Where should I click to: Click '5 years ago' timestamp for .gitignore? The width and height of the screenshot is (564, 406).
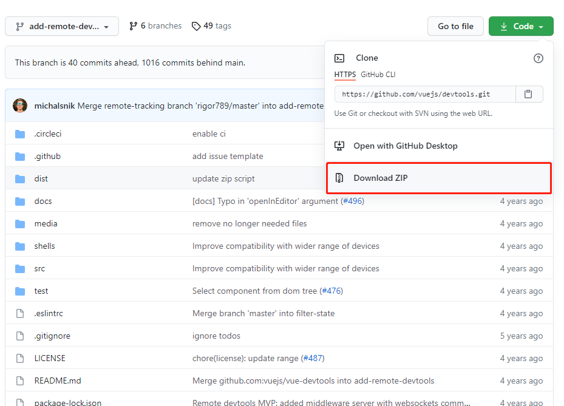click(x=521, y=336)
